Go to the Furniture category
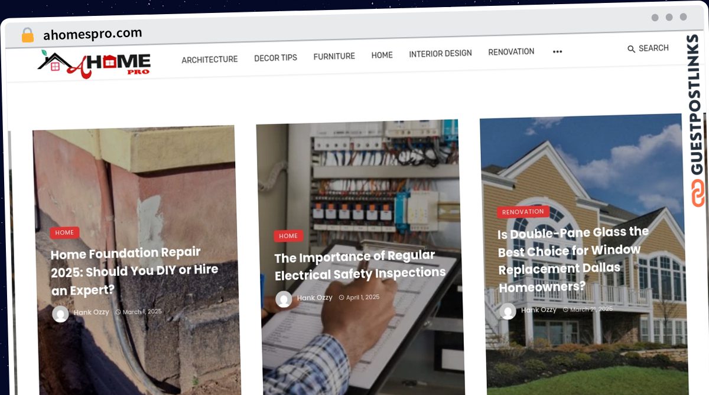 (334, 57)
